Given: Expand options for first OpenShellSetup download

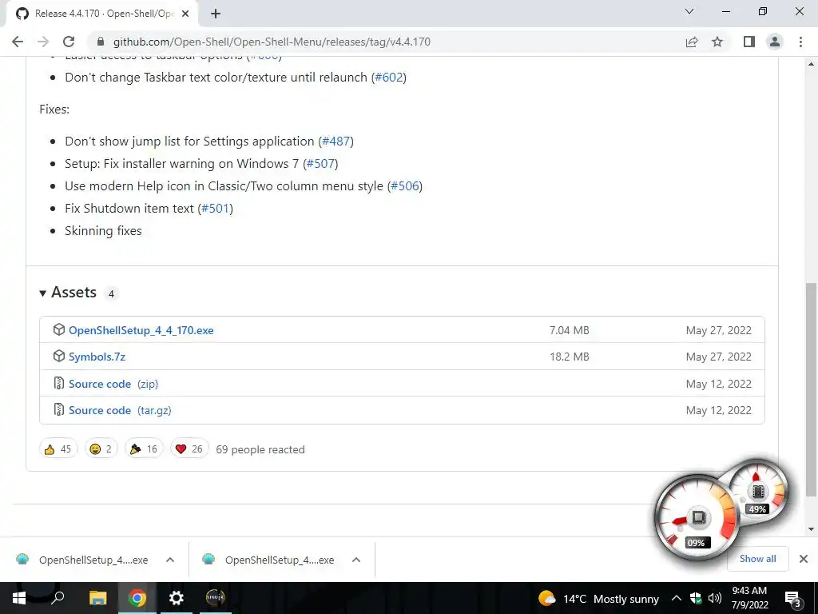Looking at the screenshot, I should pos(170,560).
